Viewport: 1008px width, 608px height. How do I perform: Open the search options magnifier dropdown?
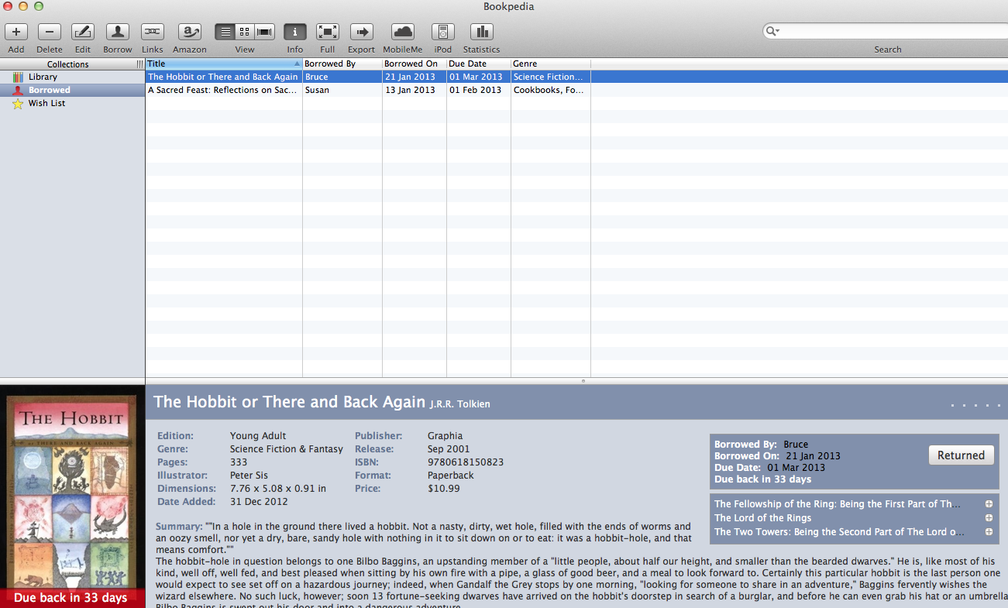tap(772, 31)
